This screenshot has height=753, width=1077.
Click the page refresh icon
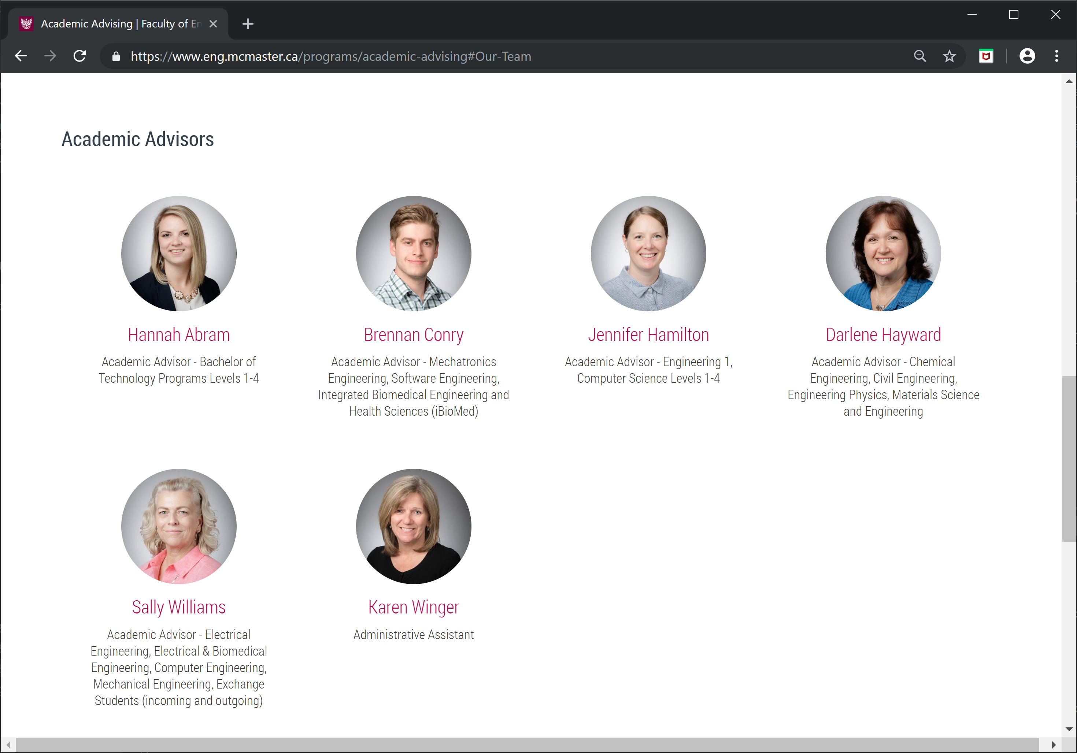click(80, 56)
